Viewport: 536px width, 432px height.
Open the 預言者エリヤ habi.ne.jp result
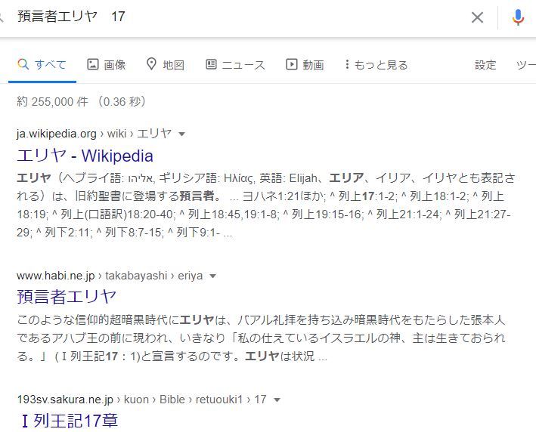click(67, 296)
